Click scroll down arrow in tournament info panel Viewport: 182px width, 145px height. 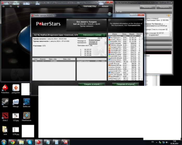pyautogui.click(x=105, y=55)
